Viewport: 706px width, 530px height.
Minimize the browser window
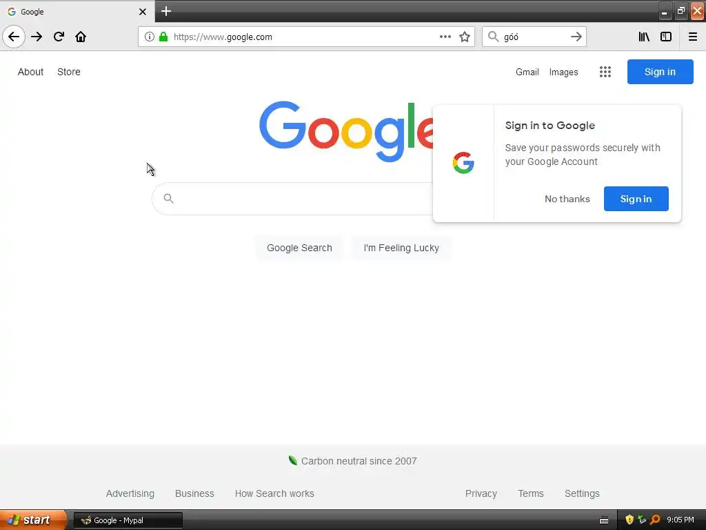coord(665,11)
